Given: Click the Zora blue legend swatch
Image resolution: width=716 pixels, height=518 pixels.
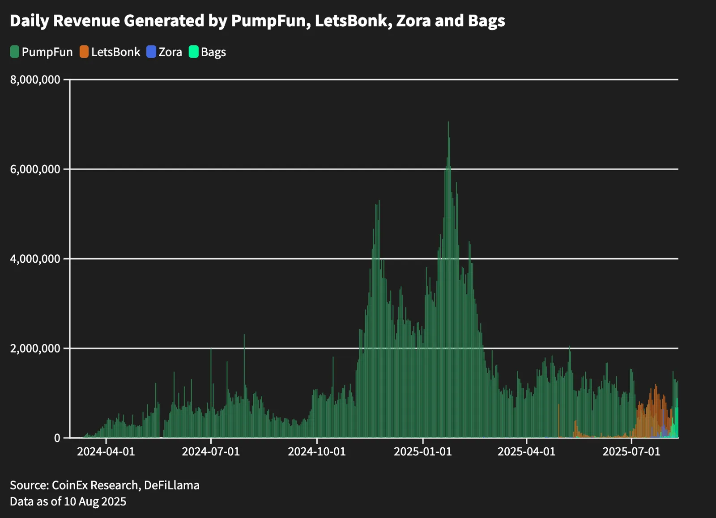Looking at the screenshot, I should click(x=151, y=52).
